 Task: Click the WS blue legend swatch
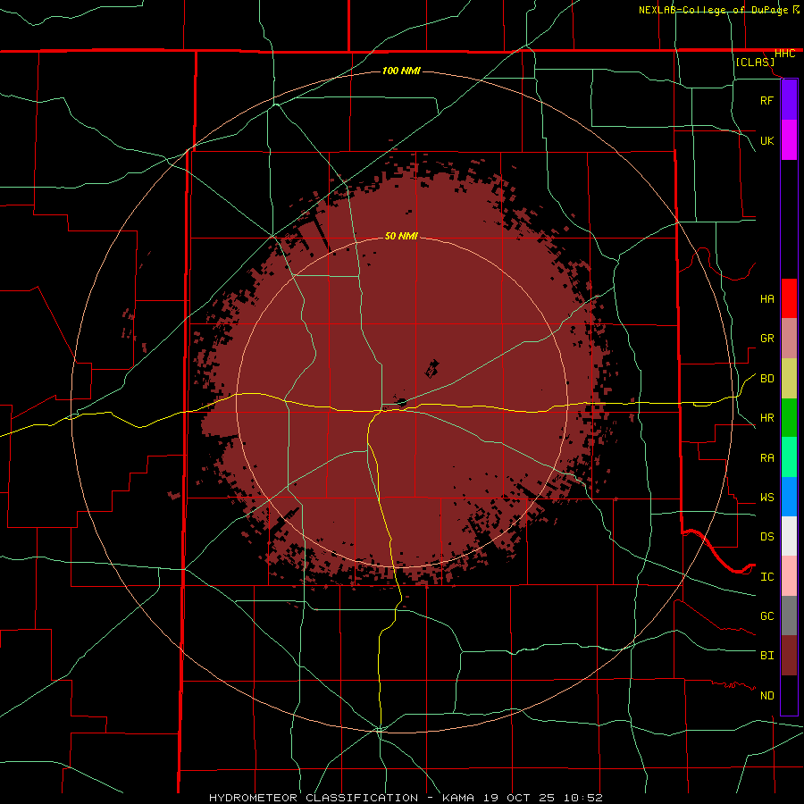(789, 497)
